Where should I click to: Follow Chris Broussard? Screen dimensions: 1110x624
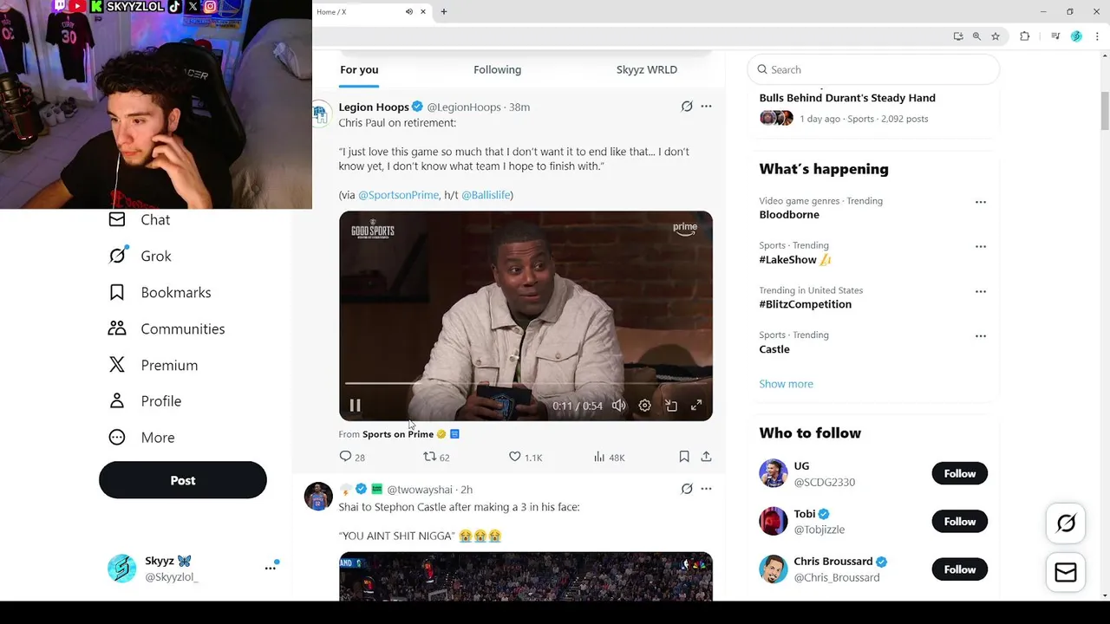tap(960, 569)
